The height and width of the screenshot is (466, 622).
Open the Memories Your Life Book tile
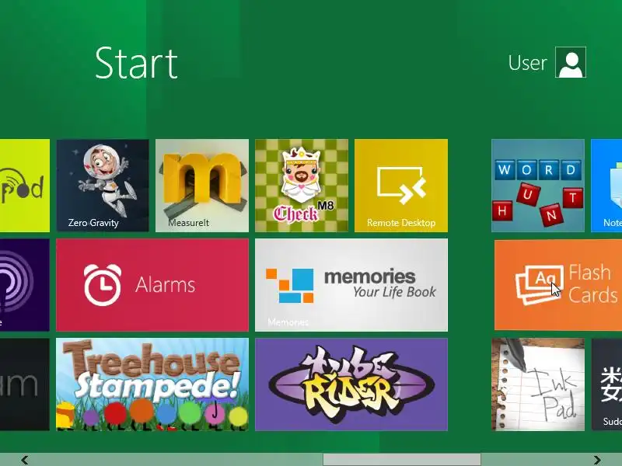pyautogui.click(x=351, y=285)
